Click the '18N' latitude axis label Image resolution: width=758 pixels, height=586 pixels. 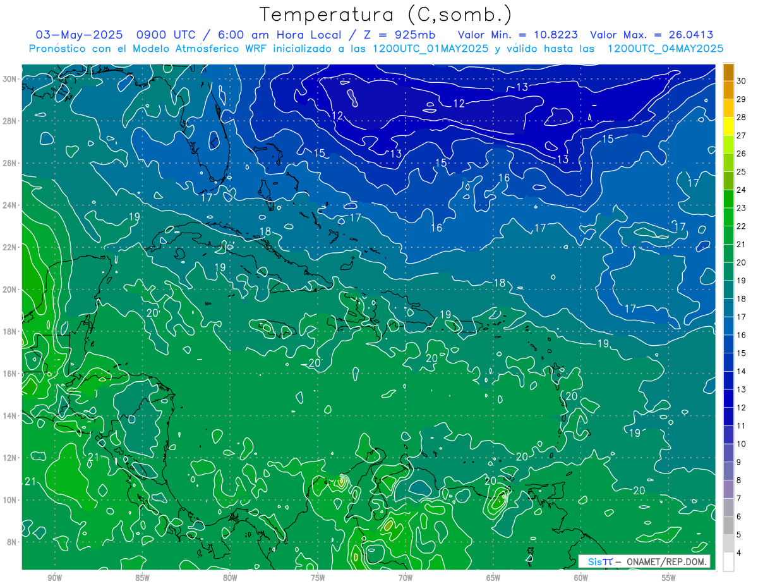point(9,331)
